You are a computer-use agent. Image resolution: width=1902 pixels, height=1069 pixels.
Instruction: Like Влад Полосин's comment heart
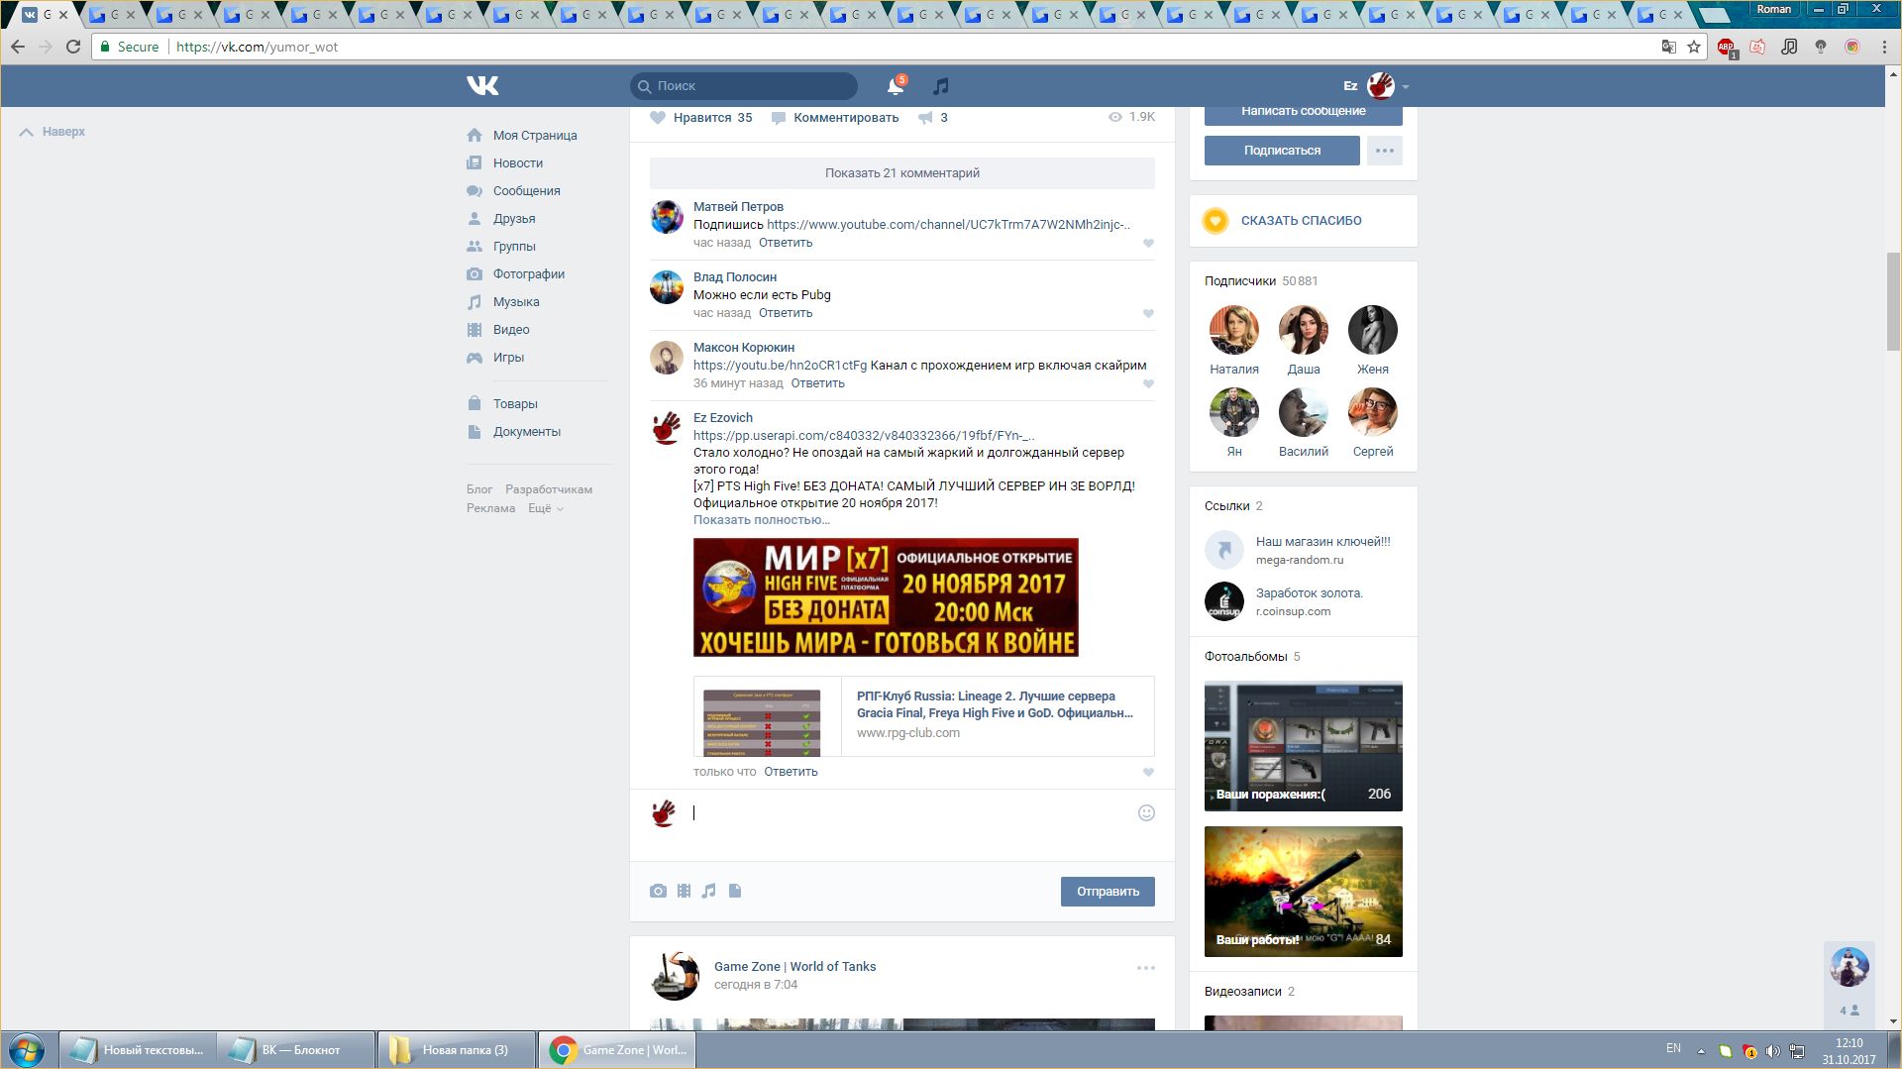click(x=1148, y=314)
